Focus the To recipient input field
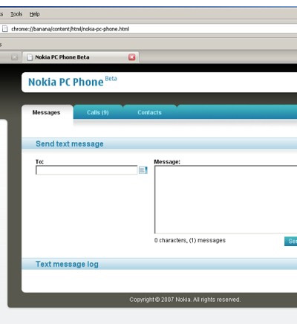Screen dimensions: 297x330 coord(86,170)
